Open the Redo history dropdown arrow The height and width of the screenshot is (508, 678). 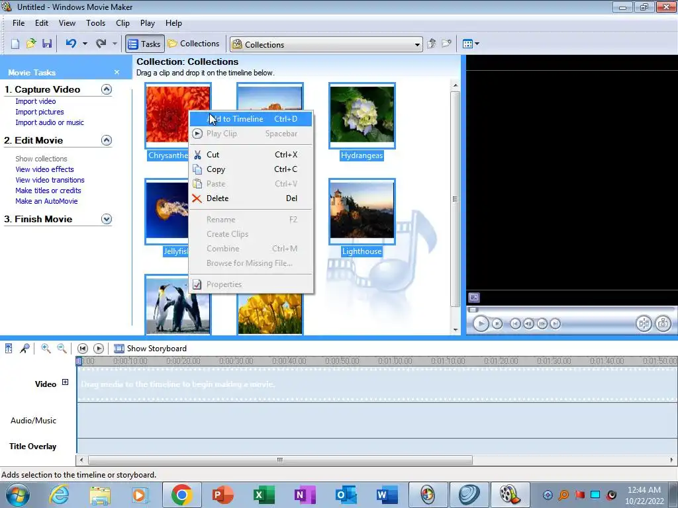[115, 44]
